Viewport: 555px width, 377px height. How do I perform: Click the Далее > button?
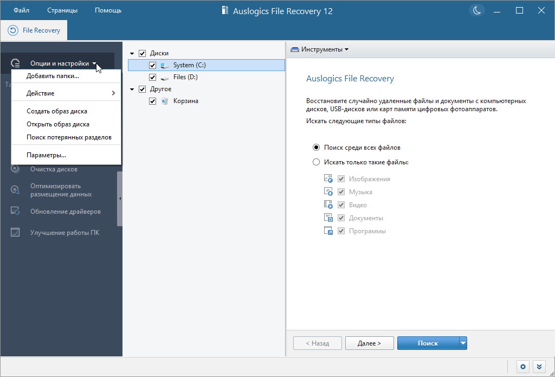370,343
